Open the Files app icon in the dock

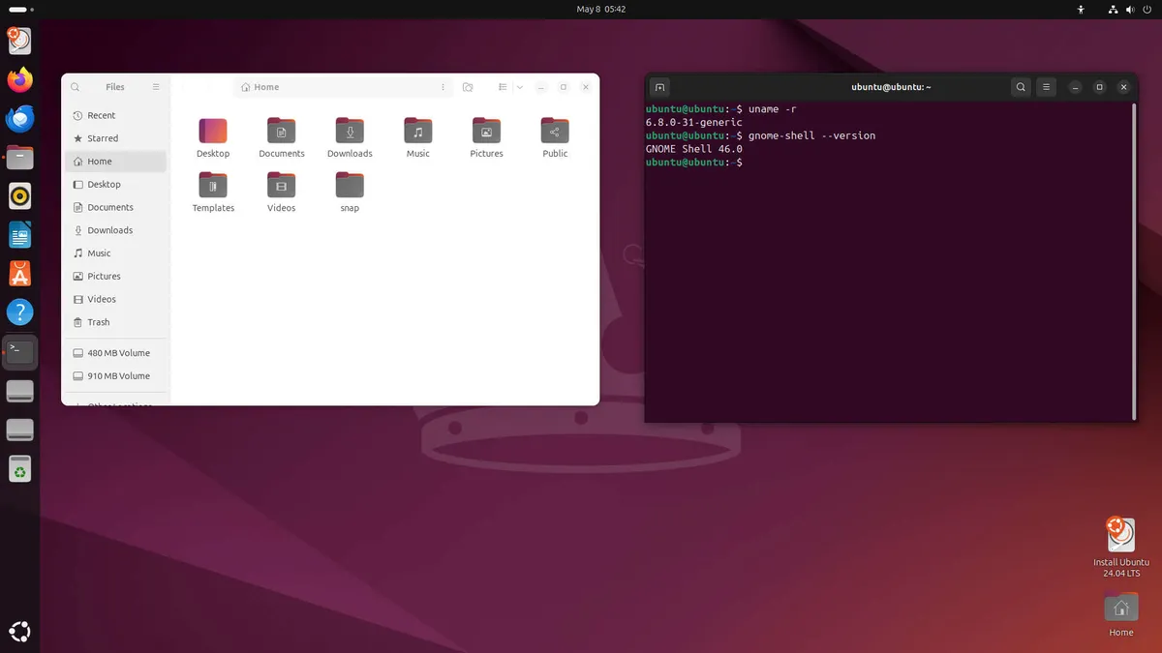tap(19, 157)
